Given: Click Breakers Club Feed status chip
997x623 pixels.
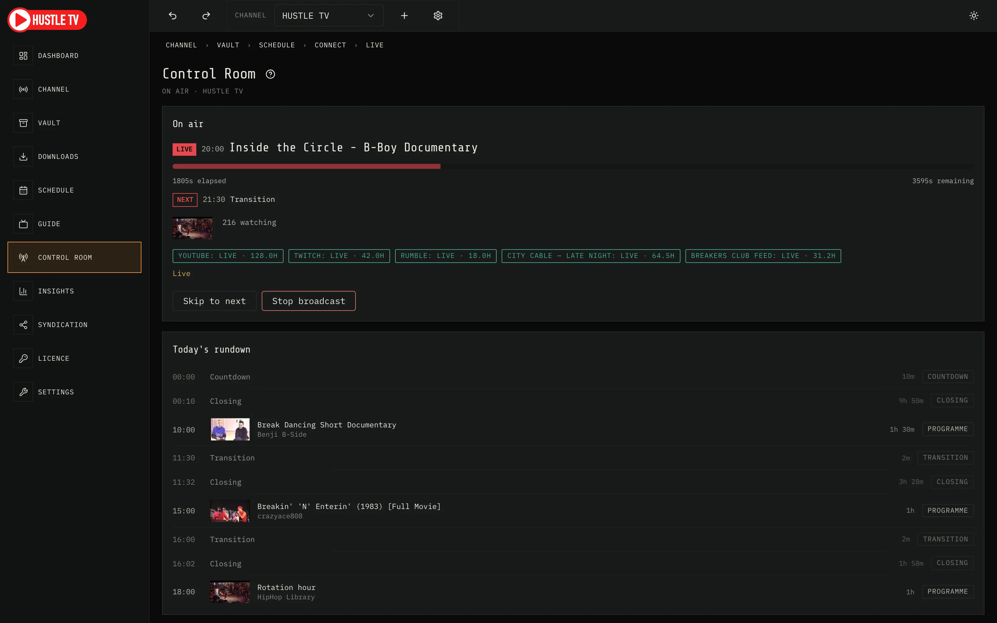Looking at the screenshot, I should 763,256.
